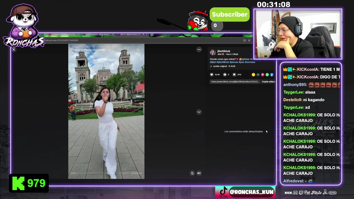Save the video with the bookmark icon

coord(234,75)
